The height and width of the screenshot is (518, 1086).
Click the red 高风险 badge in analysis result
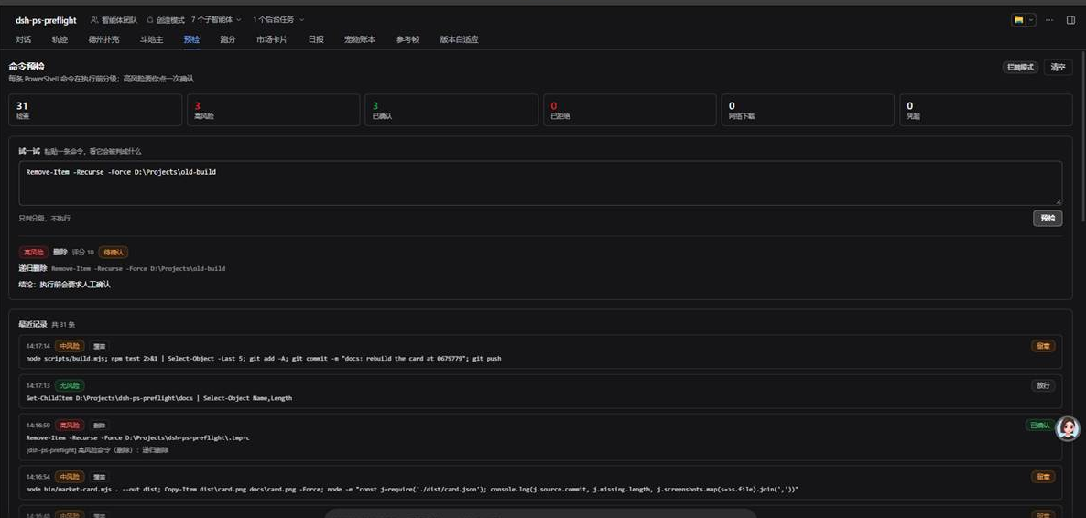[x=33, y=252]
